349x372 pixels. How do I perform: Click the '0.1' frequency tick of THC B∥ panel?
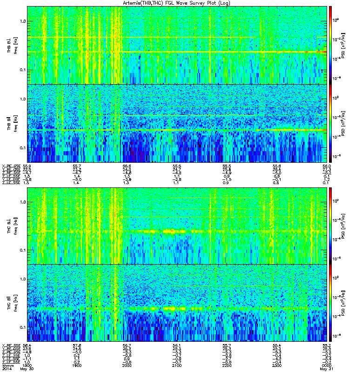(x=23, y=327)
